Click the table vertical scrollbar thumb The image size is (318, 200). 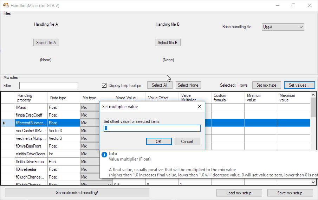pyautogui.click(x=313, y=107)
